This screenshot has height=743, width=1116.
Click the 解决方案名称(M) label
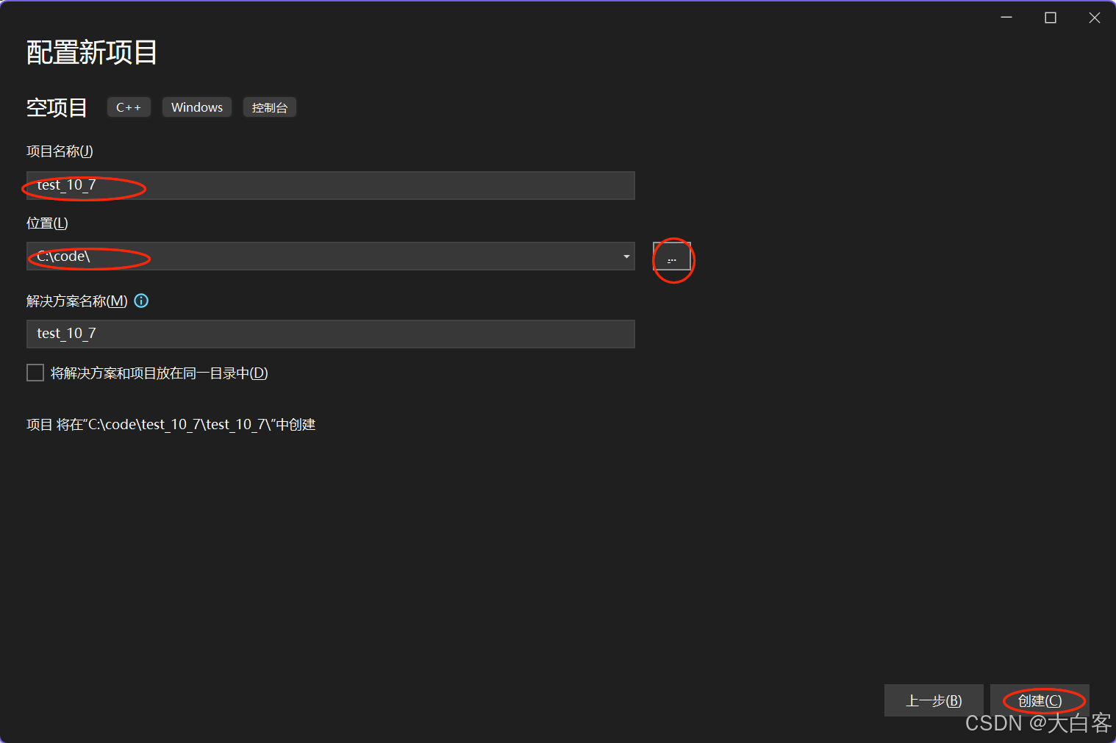(x=77, y=301)
